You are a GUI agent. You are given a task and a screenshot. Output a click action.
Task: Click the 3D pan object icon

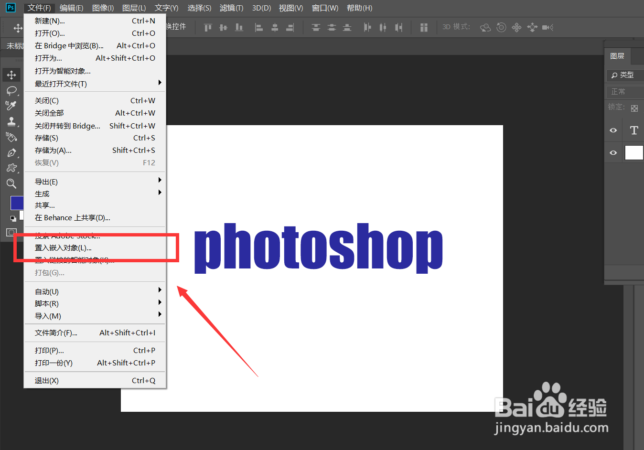(x=516, y=27)
